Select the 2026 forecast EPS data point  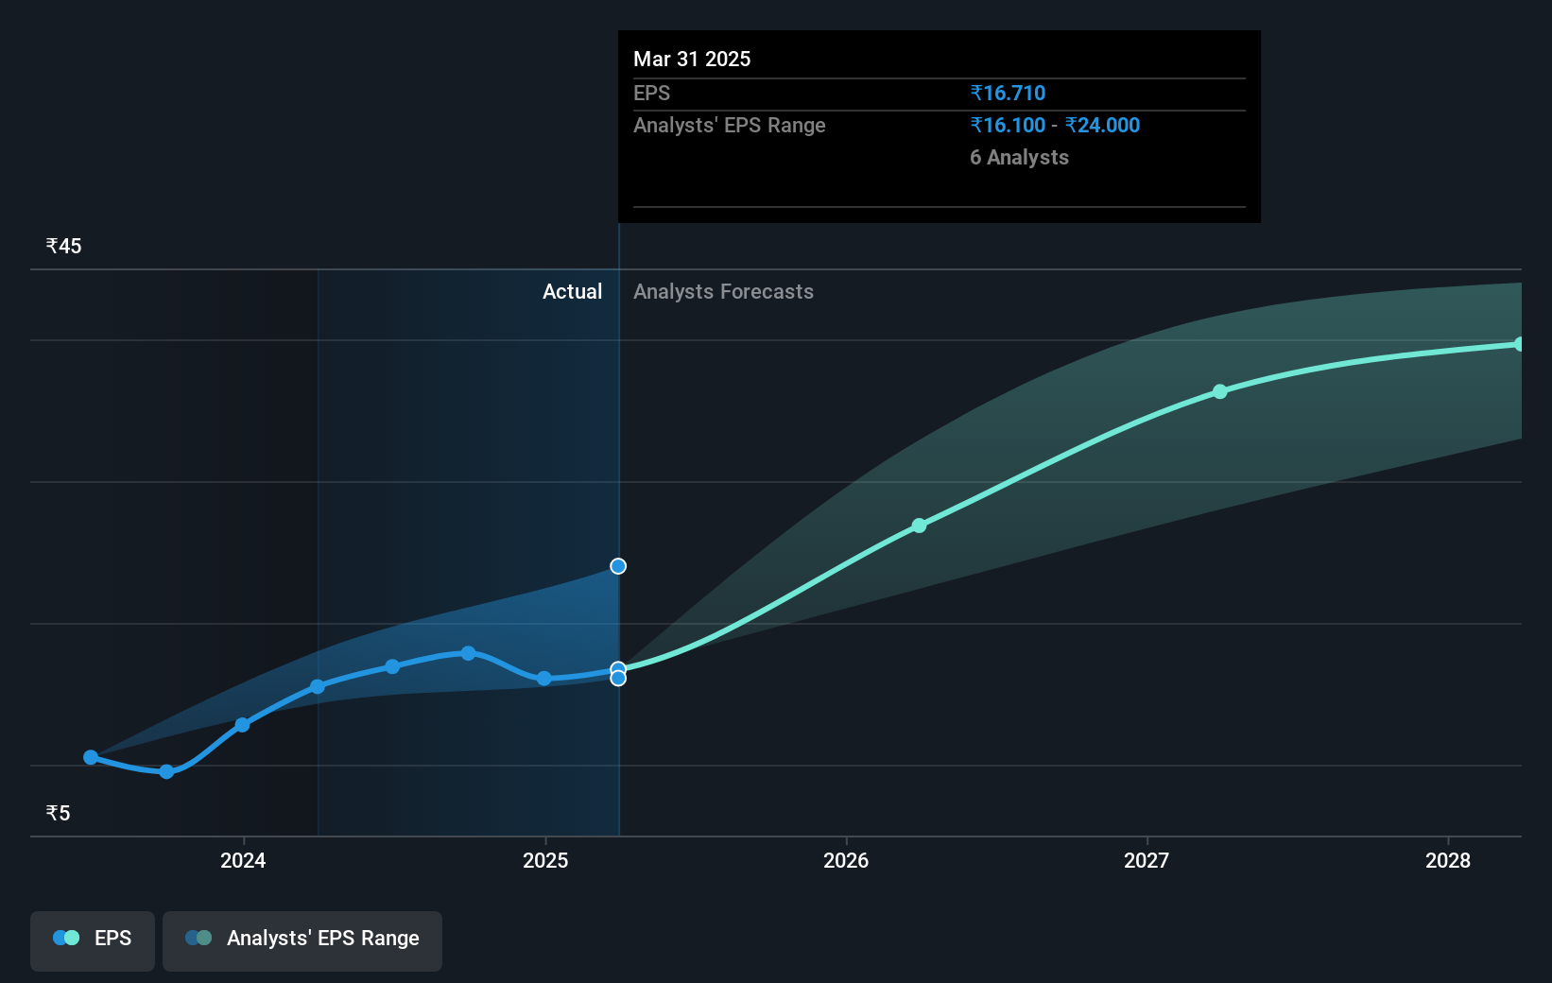pyautogui.click(x=919, y=526)
